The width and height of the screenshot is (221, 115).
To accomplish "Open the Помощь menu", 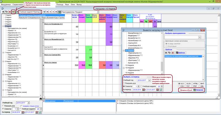I will pos(60,5).
